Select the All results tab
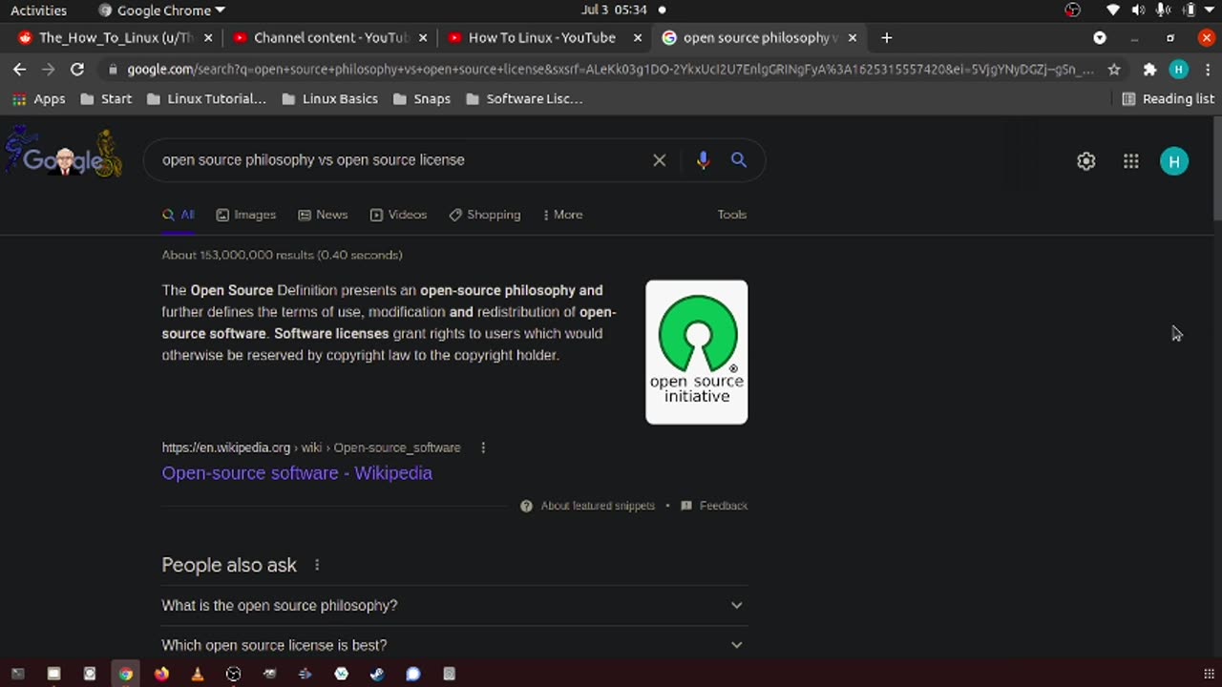1222x687 pixels. [179, 215]
